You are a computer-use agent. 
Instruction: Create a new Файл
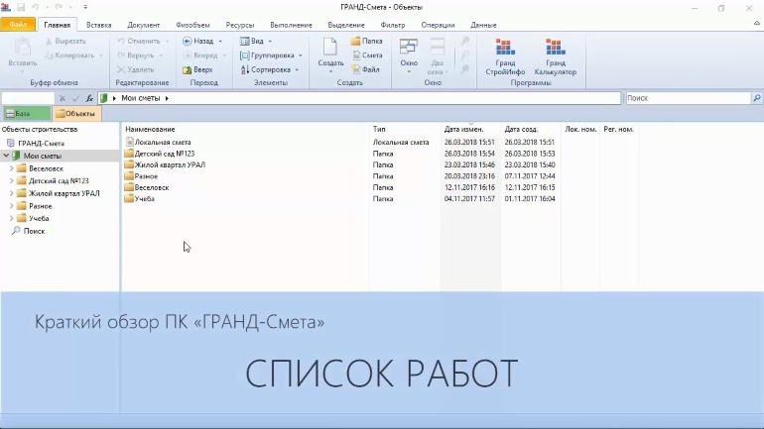(365, 69)
